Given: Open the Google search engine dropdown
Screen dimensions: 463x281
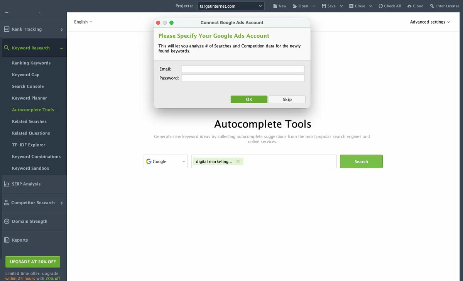Looking at the screenshot, I should pyautogui.click(x=166, y=162).
